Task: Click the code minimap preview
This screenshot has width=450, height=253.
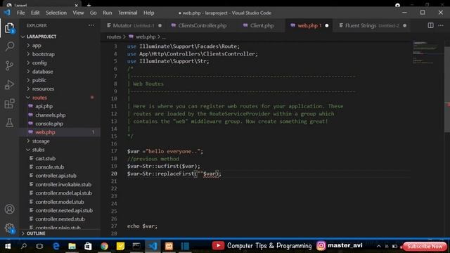Action: click(426, 53)
